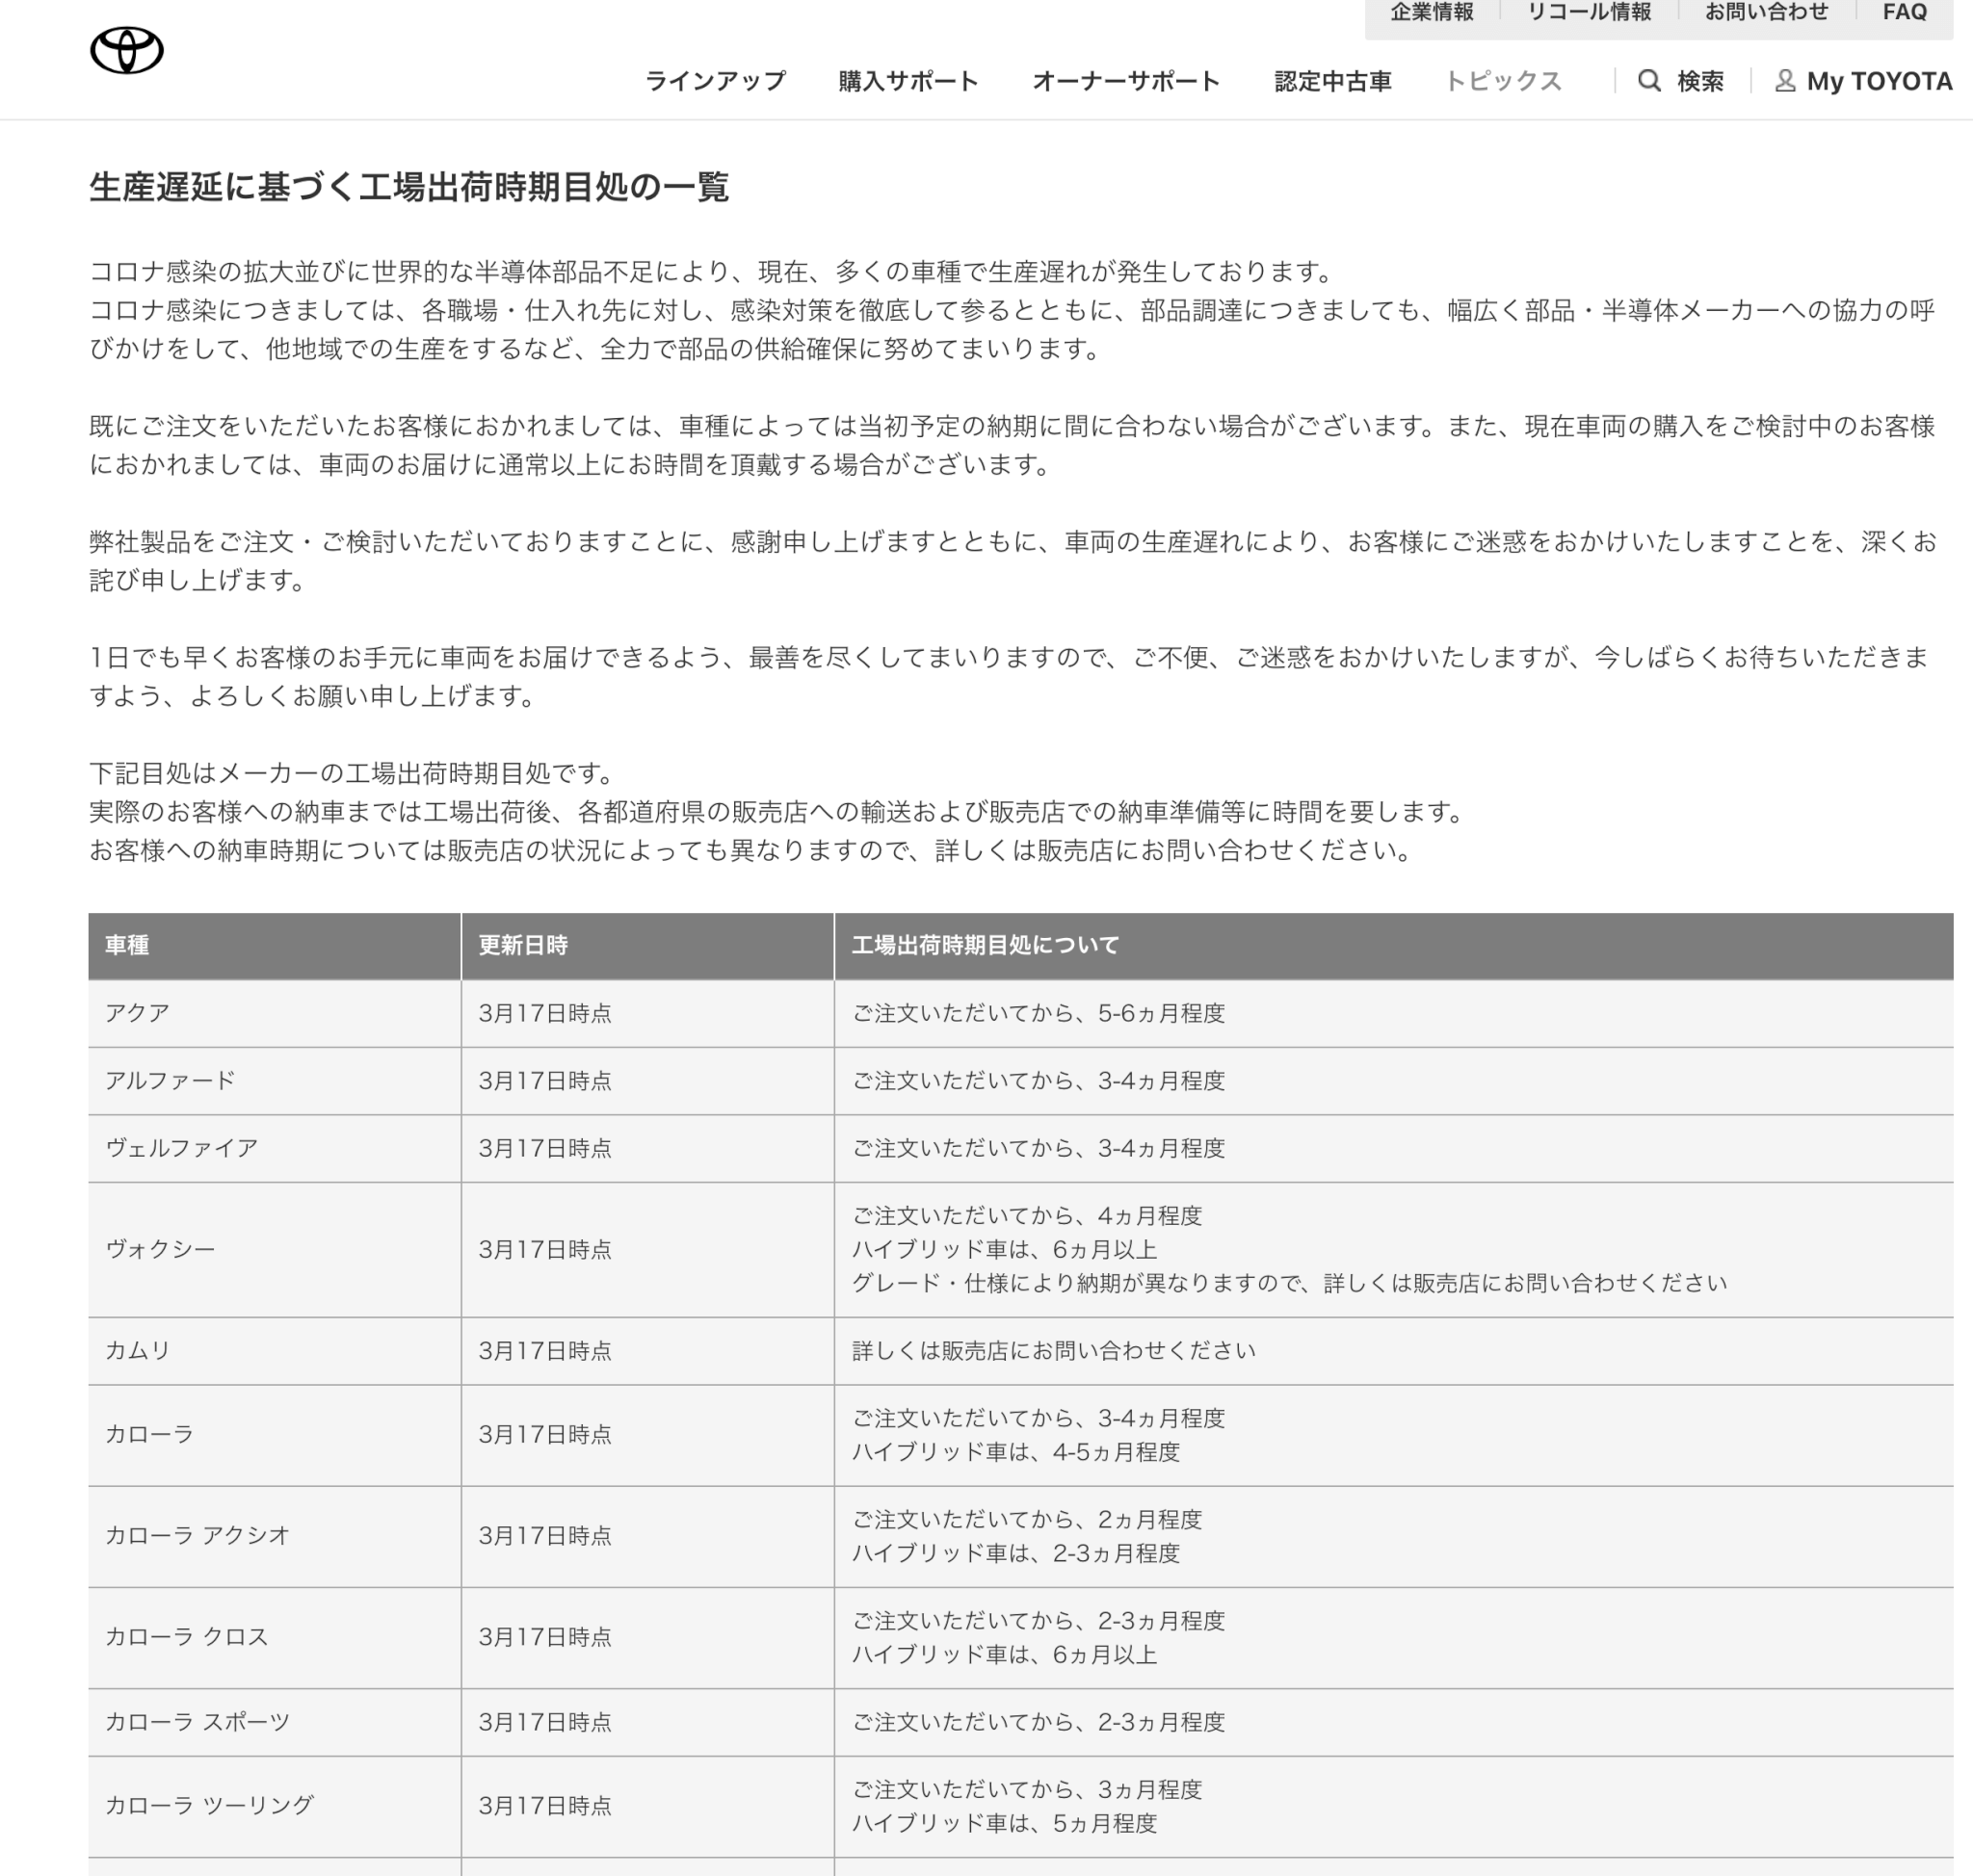Screen dimensions: 1973x1876
Task: Click the My TOYOTA link text
Action: click(x=1880, y=81)
